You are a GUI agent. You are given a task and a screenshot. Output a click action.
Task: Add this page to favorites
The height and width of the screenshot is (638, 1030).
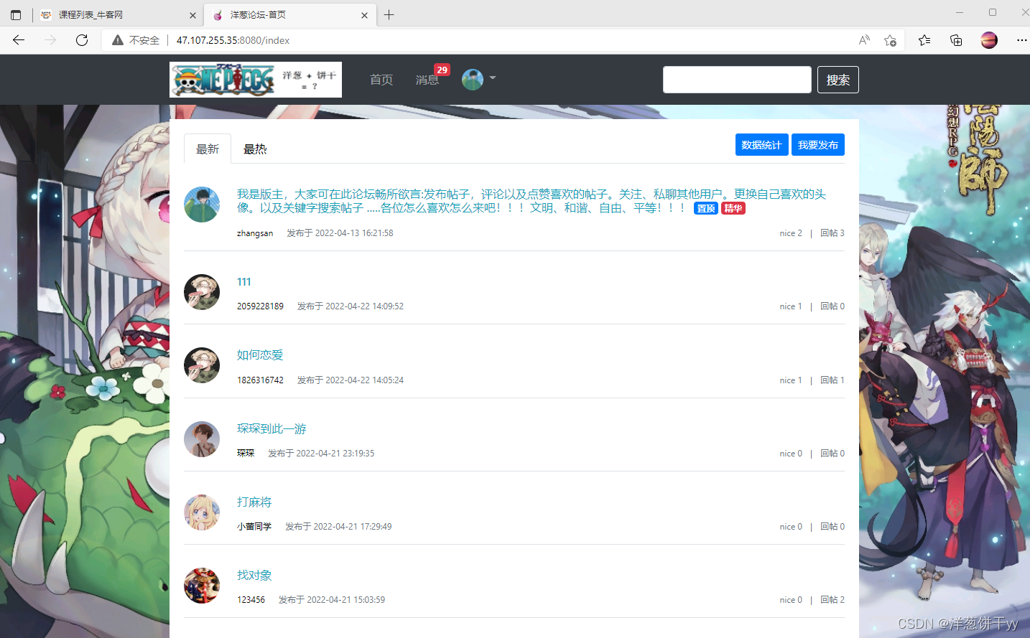click(x=891, y=40)
